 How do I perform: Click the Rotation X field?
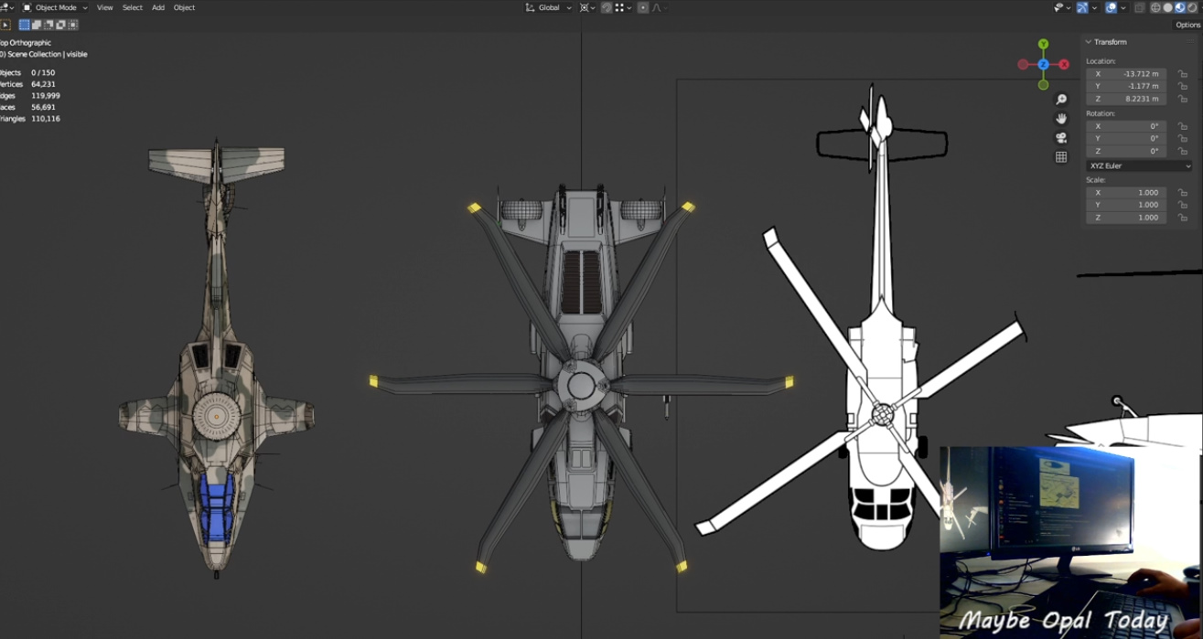pyautogui.click(x=1126, y=126)
